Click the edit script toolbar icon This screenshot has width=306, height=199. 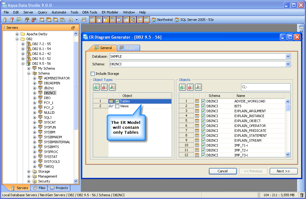71,20
